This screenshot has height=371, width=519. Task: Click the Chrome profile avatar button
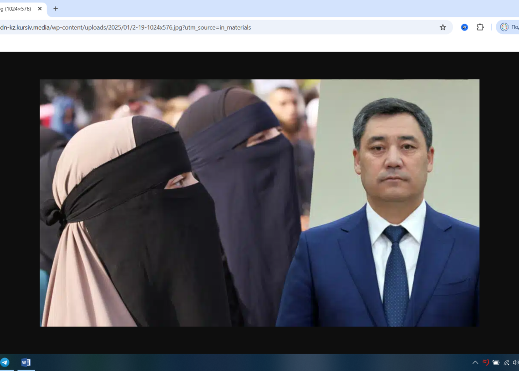[507, 27]
